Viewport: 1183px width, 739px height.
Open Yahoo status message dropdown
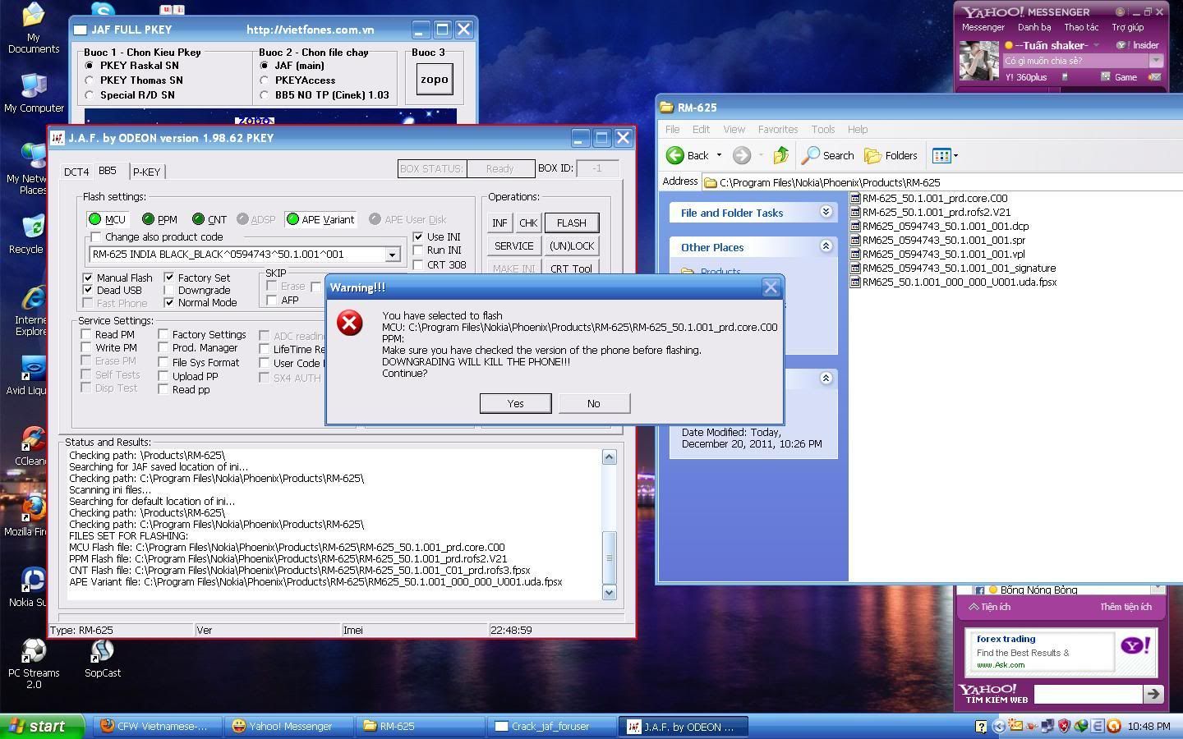[1156, 61]
